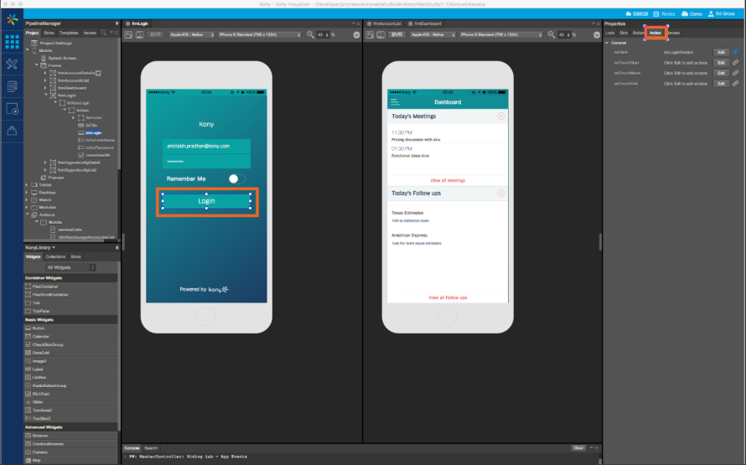Select the Look tab in Properties
This screenshot has height=465, width=746.
coord(610,33)
